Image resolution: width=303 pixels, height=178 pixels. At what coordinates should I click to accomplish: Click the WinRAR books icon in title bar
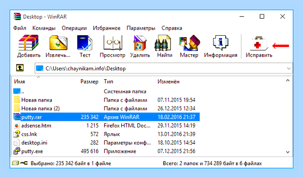point(17,17)
